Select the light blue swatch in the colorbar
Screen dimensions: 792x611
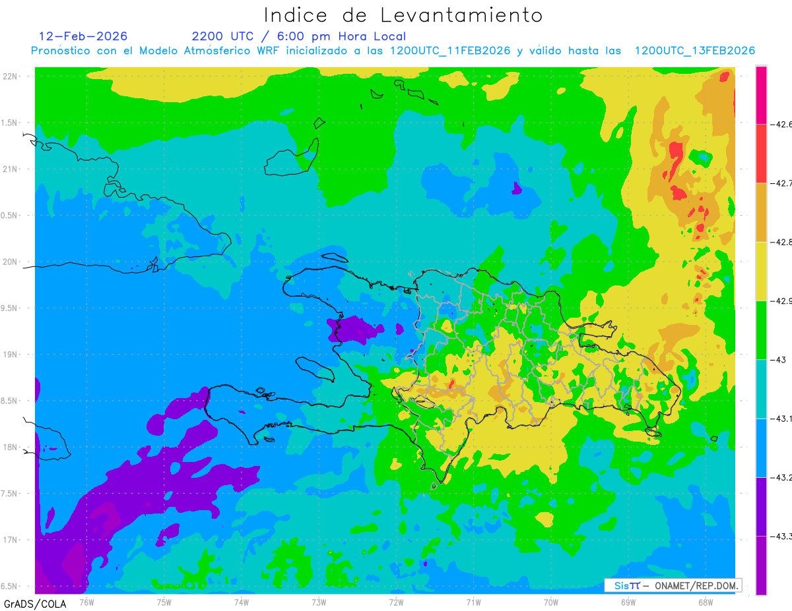[761, 448]
